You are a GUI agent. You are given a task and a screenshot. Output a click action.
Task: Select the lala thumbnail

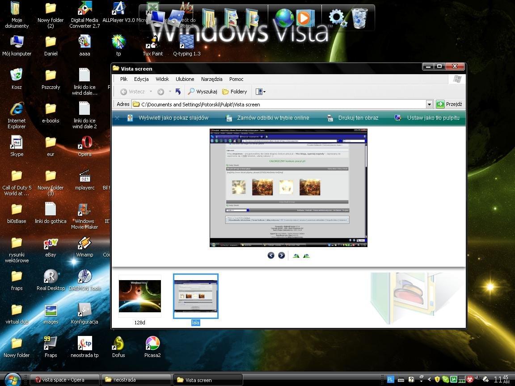[x=196, y=296]
